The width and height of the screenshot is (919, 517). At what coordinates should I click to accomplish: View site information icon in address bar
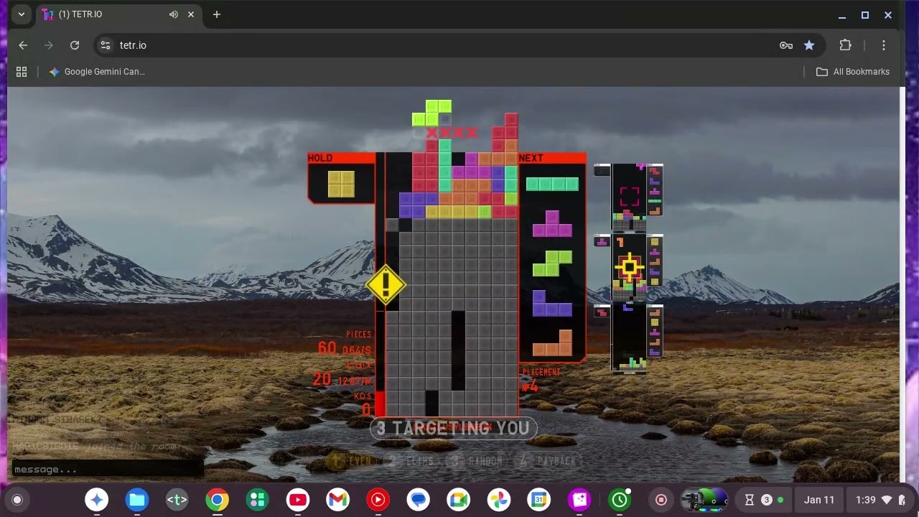click(106, 45)
